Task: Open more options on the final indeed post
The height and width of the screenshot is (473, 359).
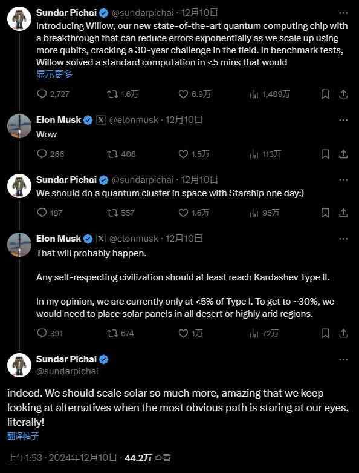Action: [x=343, y=360]
